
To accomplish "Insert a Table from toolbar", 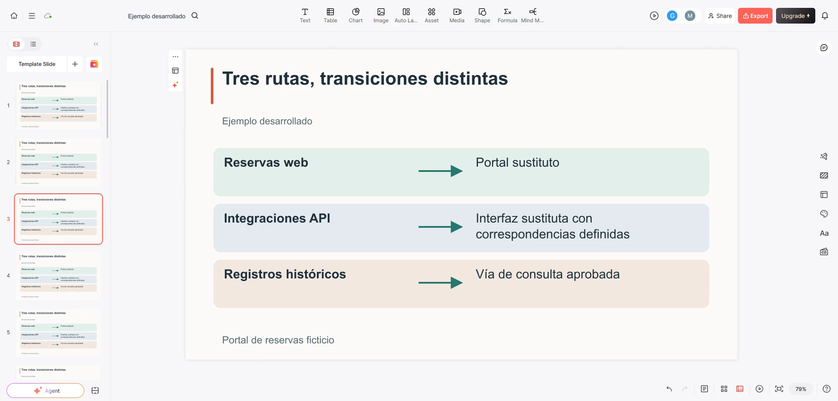I will click(x=330, y=15).
